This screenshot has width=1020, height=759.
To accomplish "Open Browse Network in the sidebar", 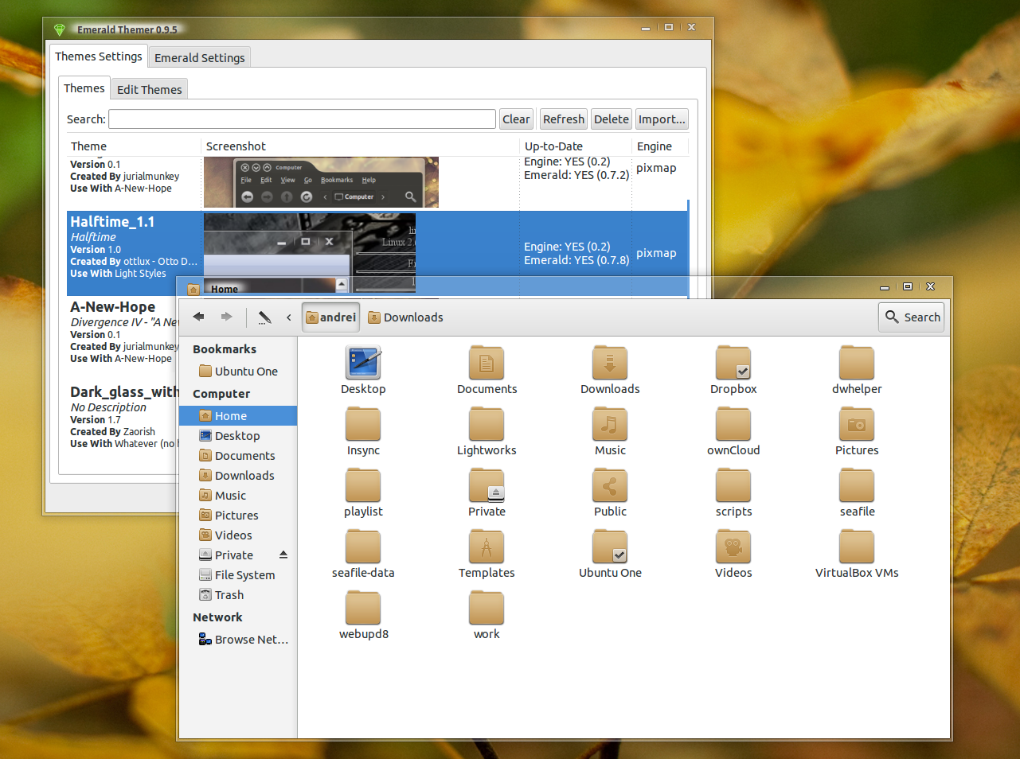I will click(x=237, y=639).
